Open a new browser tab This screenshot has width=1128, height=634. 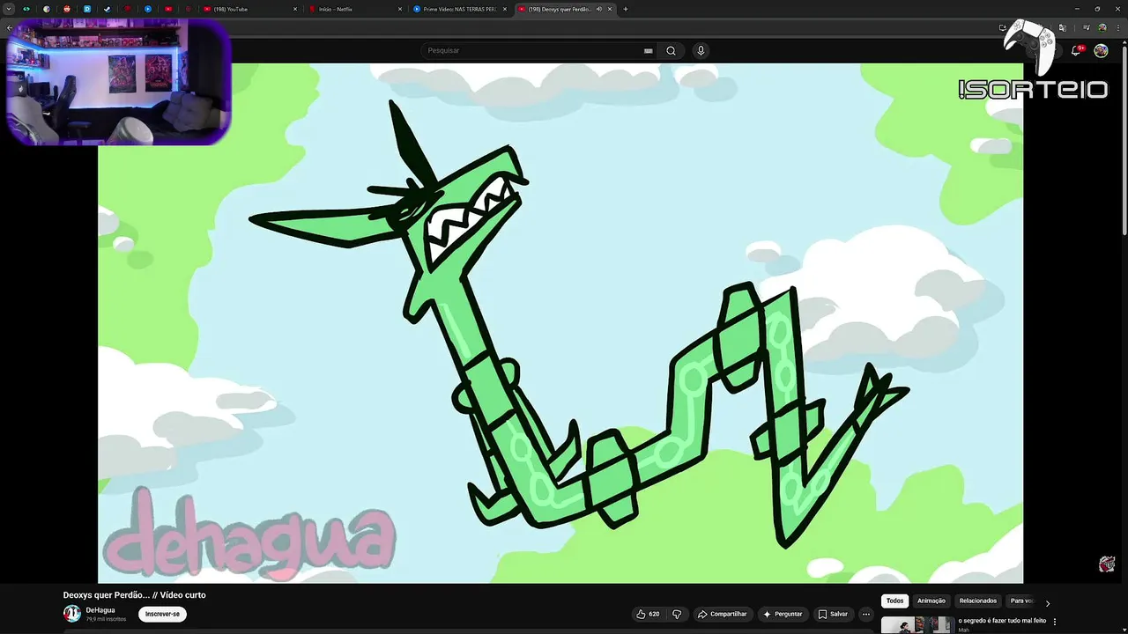(626, 9)
